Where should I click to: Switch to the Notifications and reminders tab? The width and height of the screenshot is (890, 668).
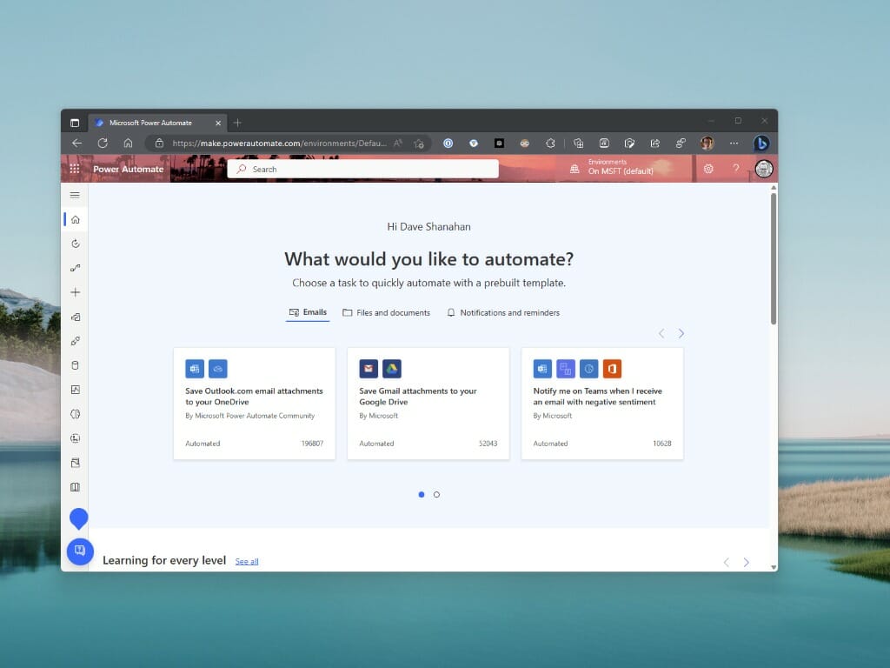503,313
